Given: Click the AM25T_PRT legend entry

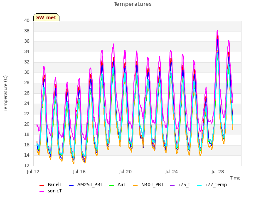Looking at the screenshot, I should tap(86, 184).
